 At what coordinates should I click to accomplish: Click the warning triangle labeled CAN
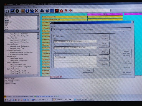pos(66,11)
